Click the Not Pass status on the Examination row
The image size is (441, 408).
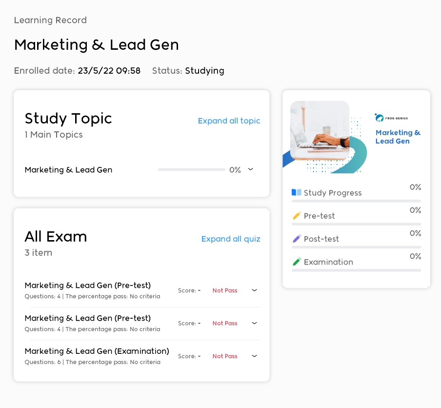[225, 356]
